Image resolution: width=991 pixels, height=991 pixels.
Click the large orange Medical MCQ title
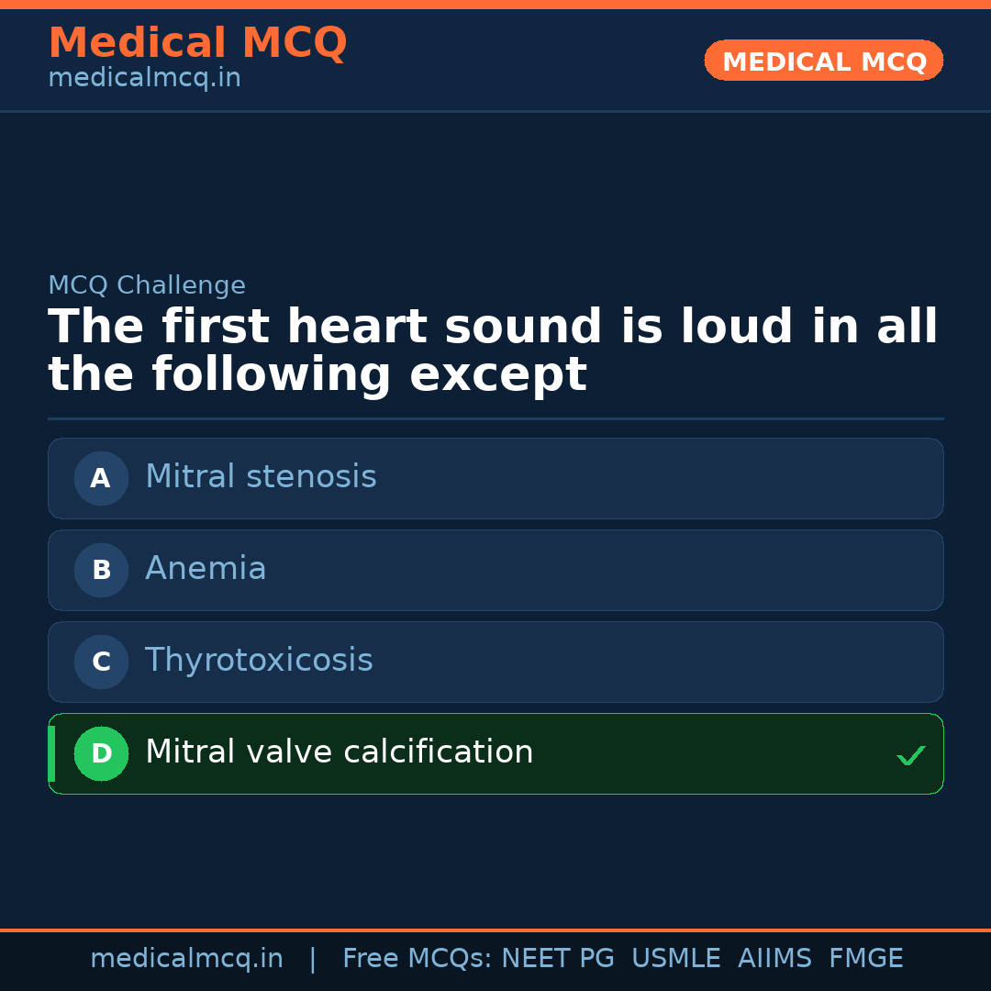click(x=197, y=43)
